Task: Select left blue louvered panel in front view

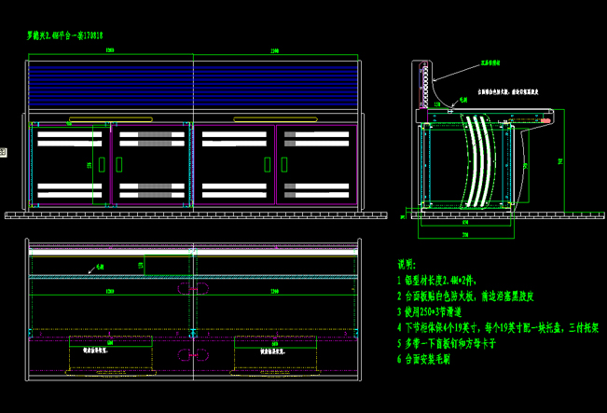Action: pos(110,86)
